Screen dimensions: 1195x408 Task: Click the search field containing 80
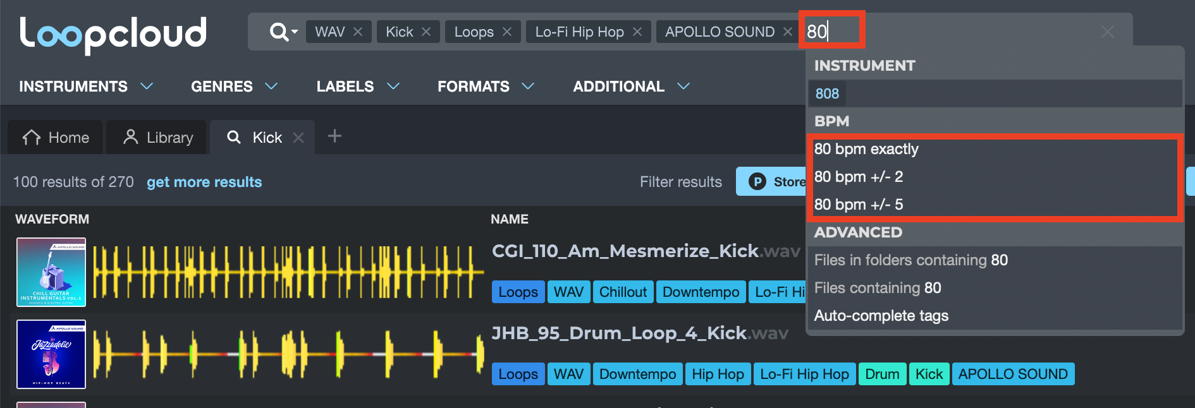click(831, 30)
